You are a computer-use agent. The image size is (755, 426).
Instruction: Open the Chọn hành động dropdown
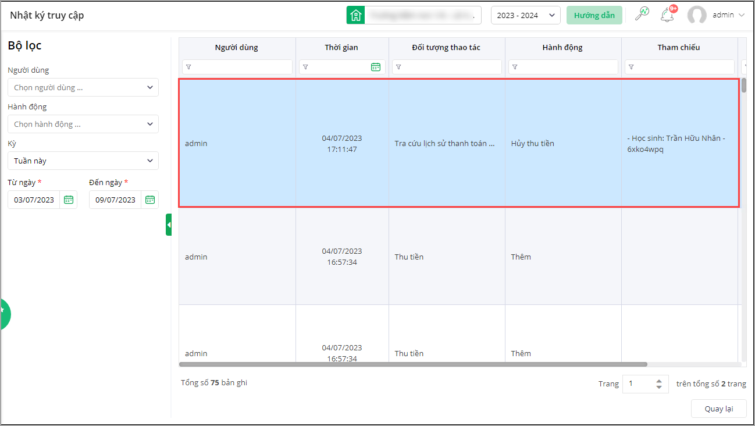pyautogui.click(x=83, y=124)
